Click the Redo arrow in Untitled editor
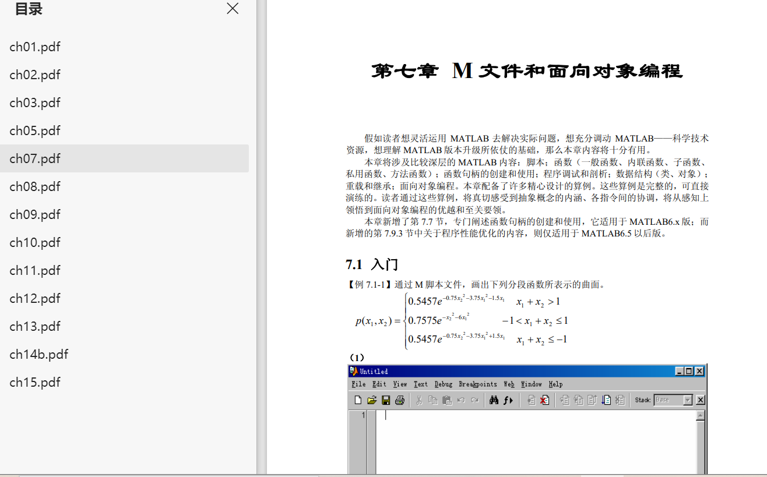 coord(475,400)
